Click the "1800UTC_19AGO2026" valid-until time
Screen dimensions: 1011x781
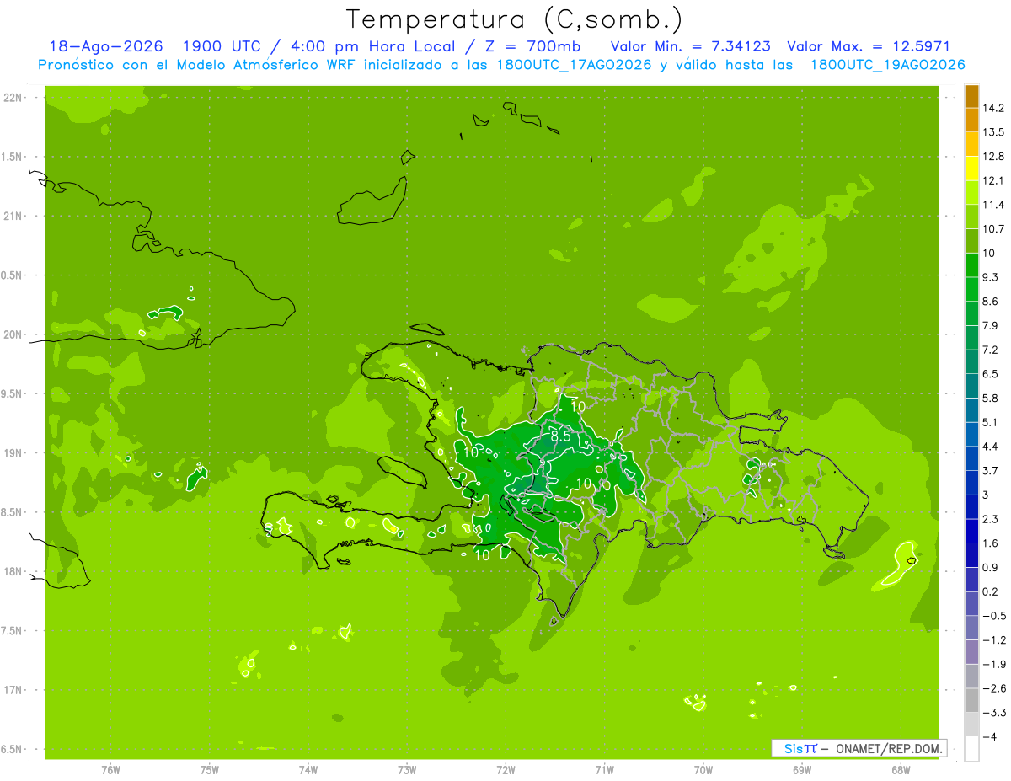(888, 65)
